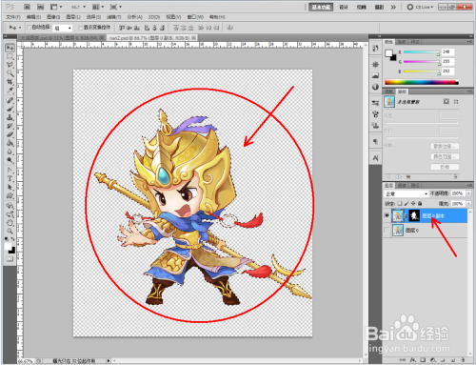
Task: Click the add layer mask icon at panel bottom
Action: click(x=423, y=360)
